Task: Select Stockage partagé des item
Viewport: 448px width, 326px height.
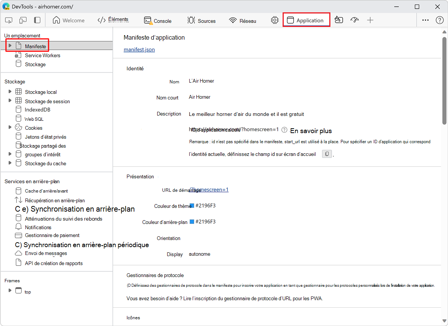Action: coord(43,146)
